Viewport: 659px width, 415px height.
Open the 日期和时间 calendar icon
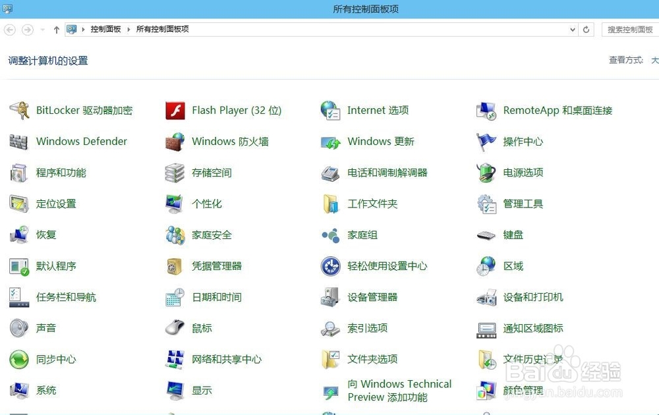point(175,297)
